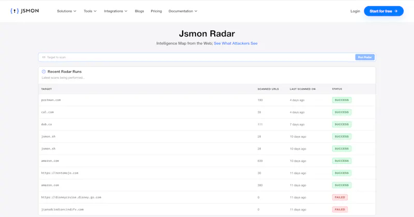Click arrow icon in Start for free
The width and height of the screenshot is (414, 217).
click(396, 11)
